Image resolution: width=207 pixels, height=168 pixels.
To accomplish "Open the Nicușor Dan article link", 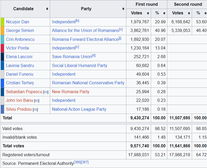I will [17, 22].
